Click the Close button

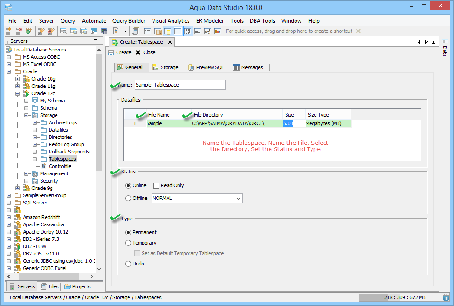tap(146, 52)
